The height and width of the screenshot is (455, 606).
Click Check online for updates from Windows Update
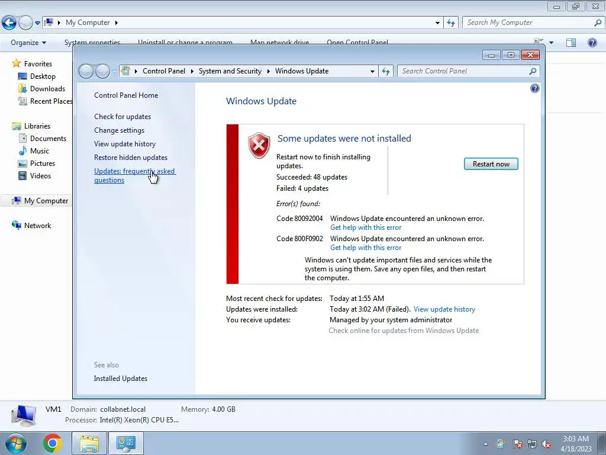point(404,331)
